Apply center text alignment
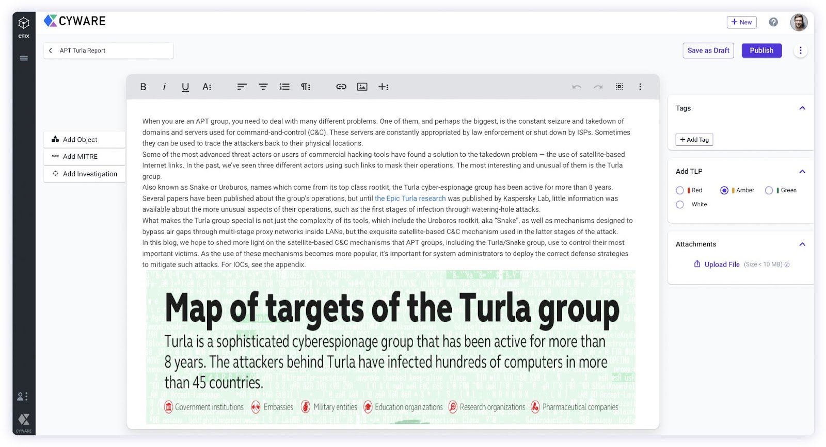This screenshot has width=826, height=447. (x=263, y=87)
